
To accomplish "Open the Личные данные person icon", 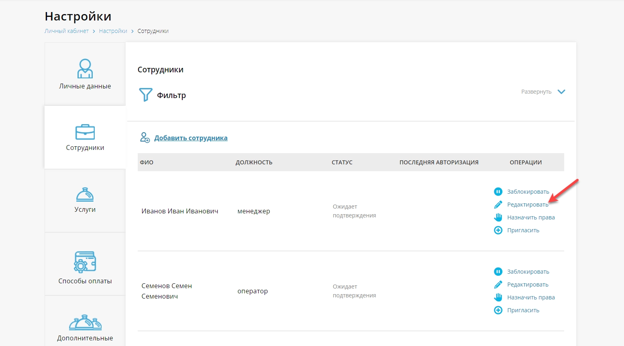I will 85,68.
